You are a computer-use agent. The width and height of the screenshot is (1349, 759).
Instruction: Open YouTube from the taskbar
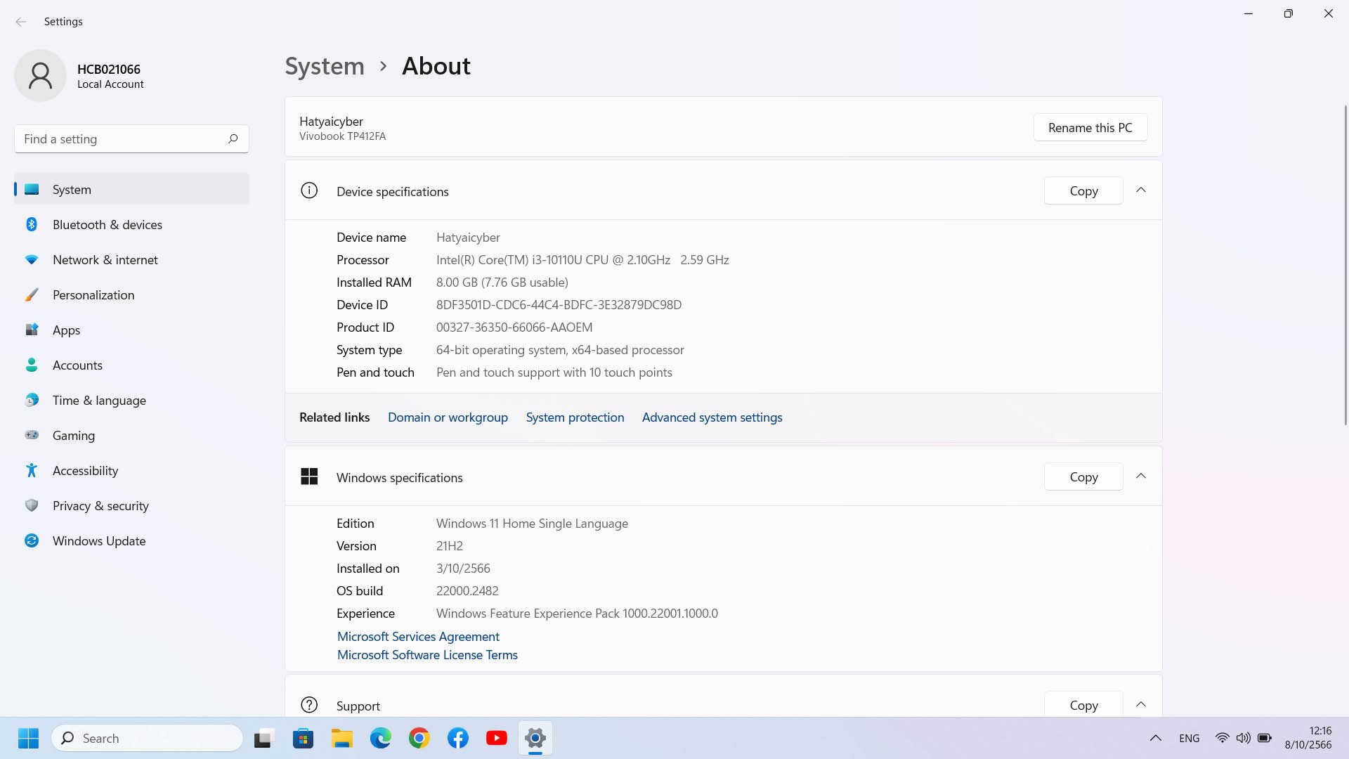pyautogui.click(x=497, y=738)
